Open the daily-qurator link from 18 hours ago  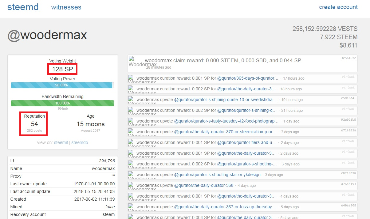point(246,89)
